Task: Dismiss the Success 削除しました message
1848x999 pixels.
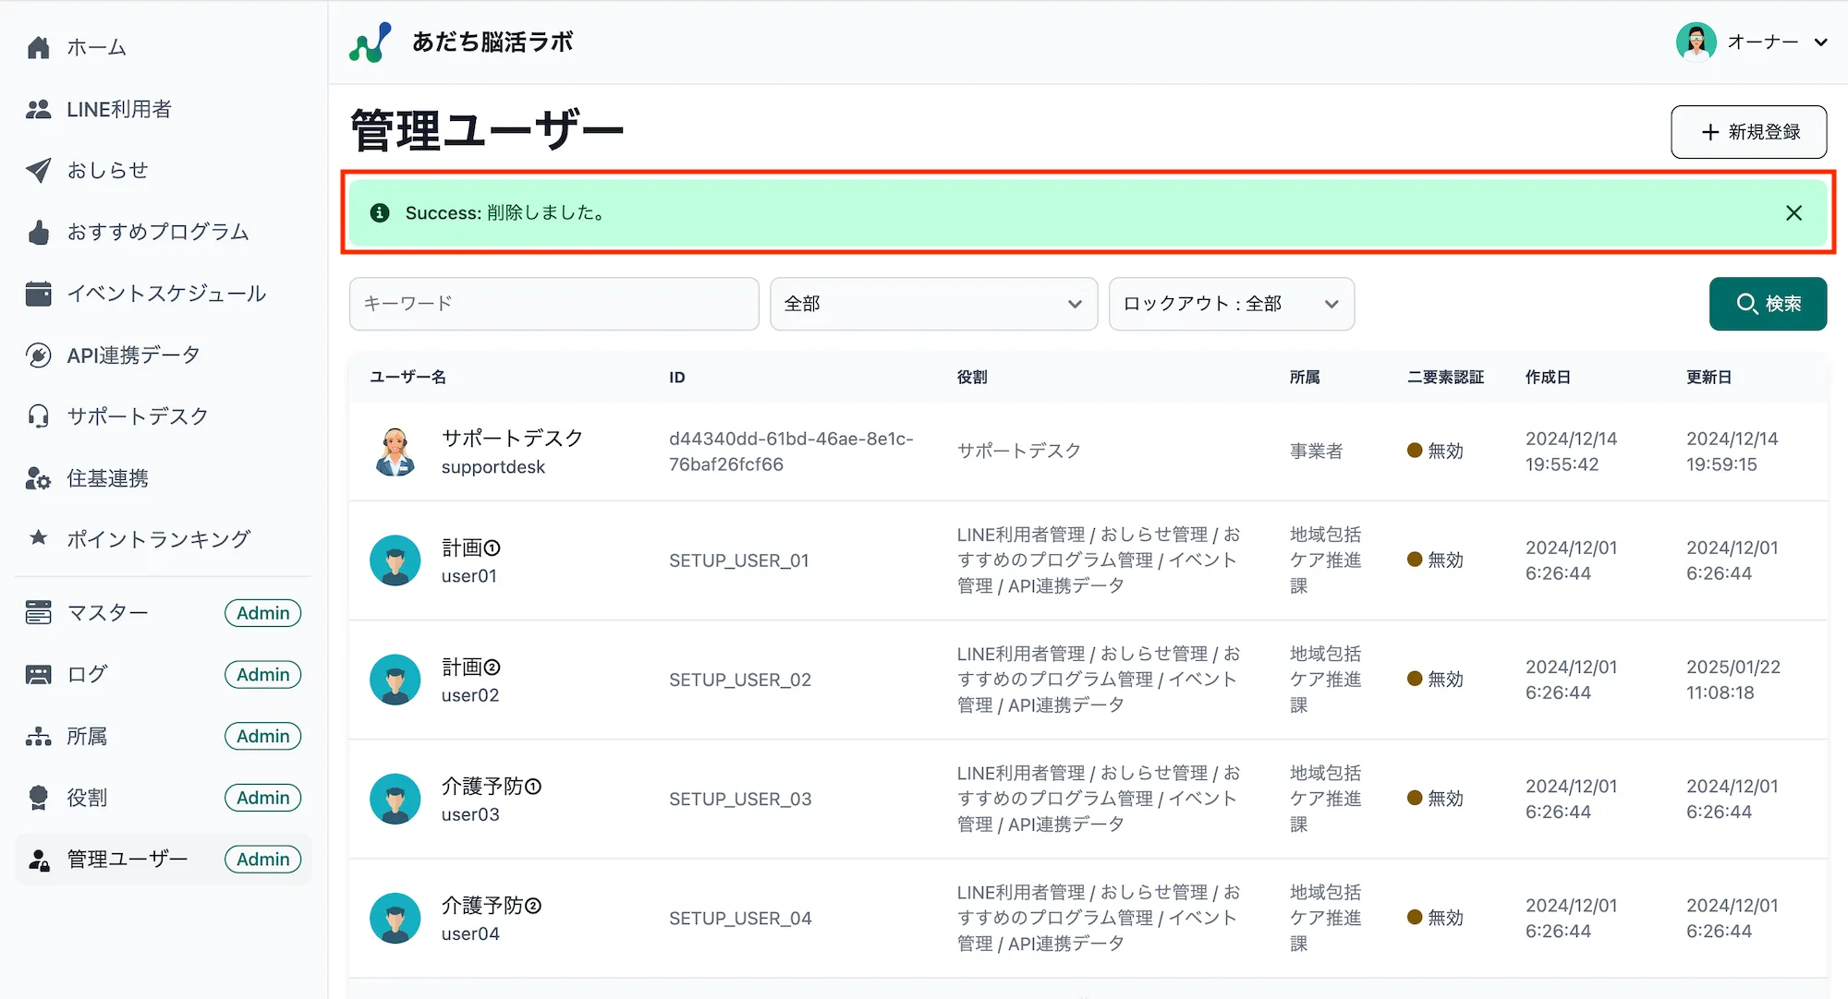Action: tap(1793, 212)
